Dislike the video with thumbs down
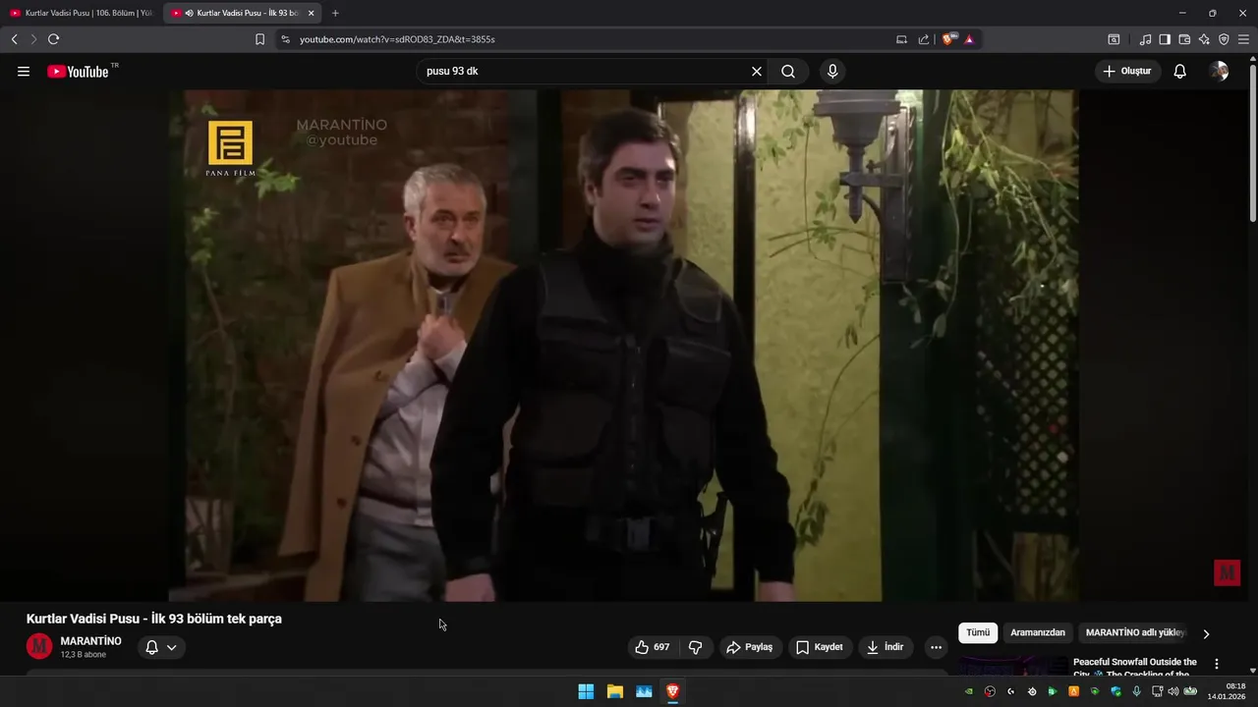This screenshot has height=707, width=1258. (x=696, y=647)
